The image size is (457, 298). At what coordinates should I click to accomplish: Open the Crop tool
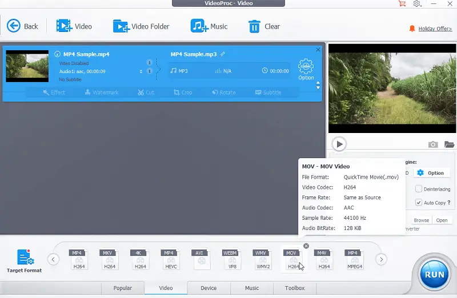click(x=183, y=92)
